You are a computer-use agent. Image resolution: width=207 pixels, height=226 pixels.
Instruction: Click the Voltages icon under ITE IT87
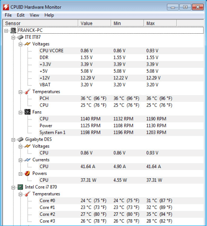pyautogui.click(x=27, y=44)
